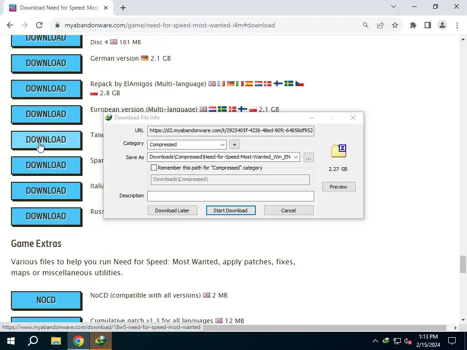Click the Preview button
The width and height of the screenshot is (467, 350).
point(339,187)
